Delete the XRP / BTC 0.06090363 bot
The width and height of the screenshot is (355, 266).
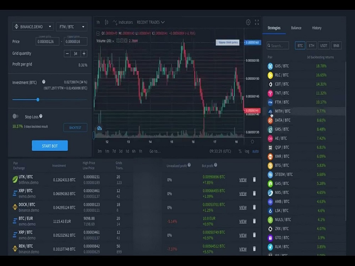click(x=254, y=193)
